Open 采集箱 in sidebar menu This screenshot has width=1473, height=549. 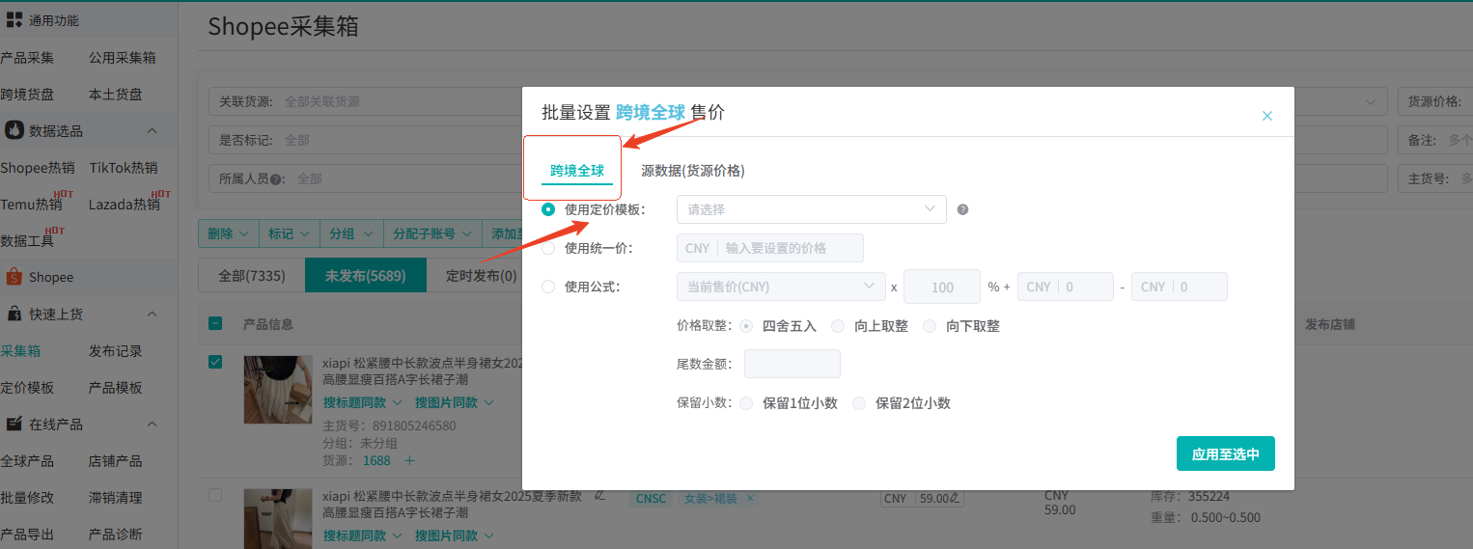pos(20,351)
